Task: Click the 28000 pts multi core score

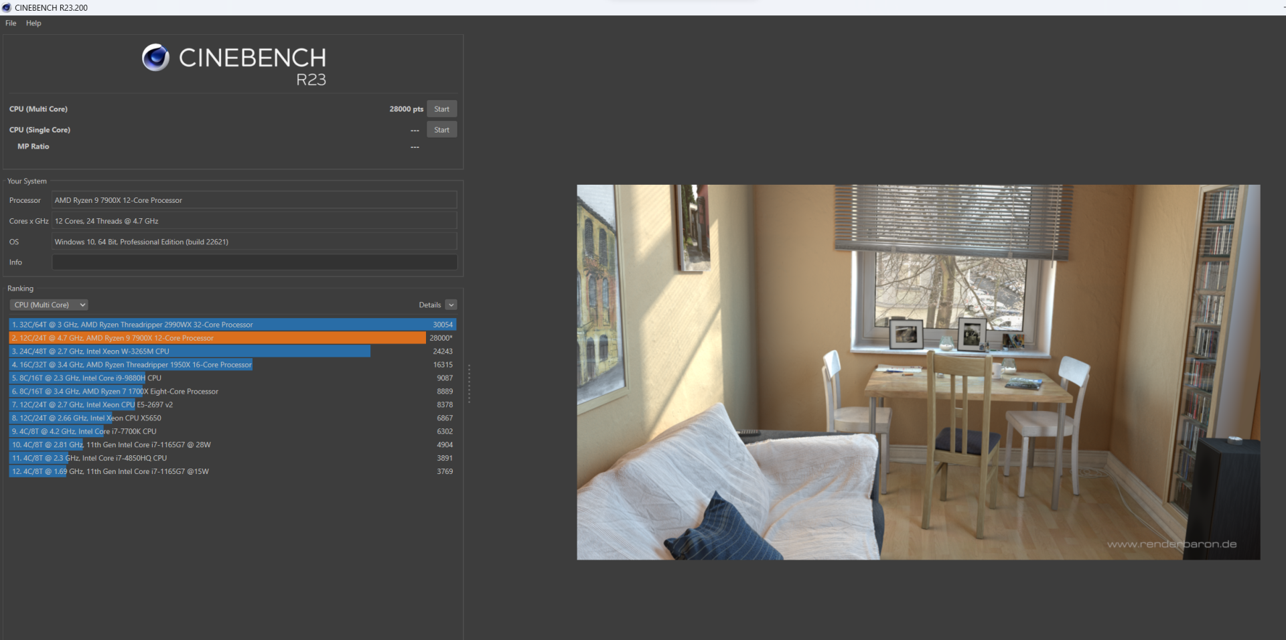Action: (407, 109)
